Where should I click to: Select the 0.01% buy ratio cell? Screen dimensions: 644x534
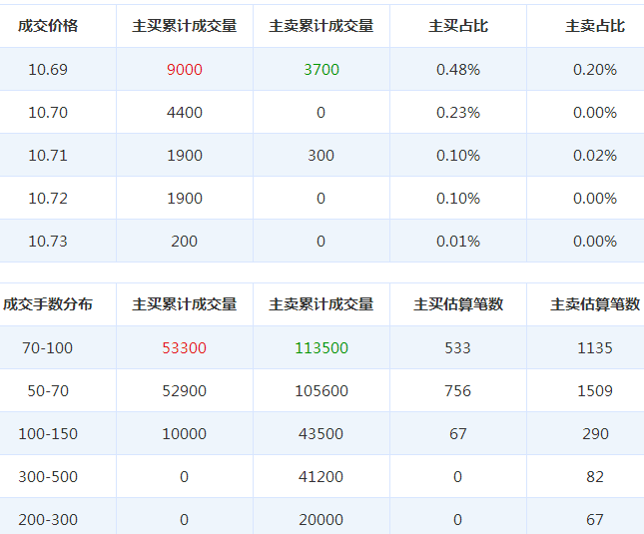click(x=458, y=242)
